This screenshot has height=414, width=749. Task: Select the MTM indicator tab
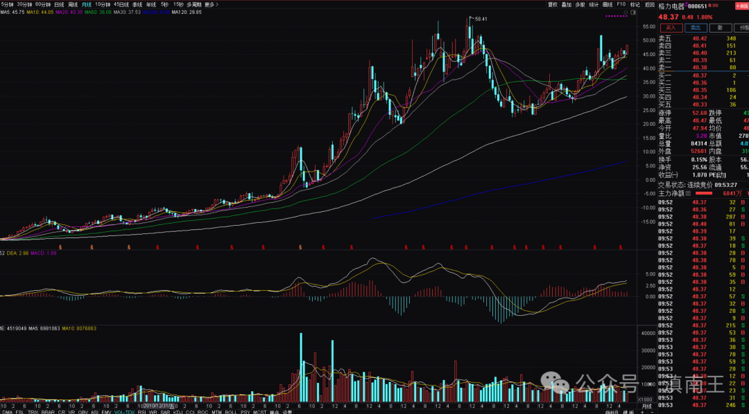pyautogui.click(x=216, y=411)
